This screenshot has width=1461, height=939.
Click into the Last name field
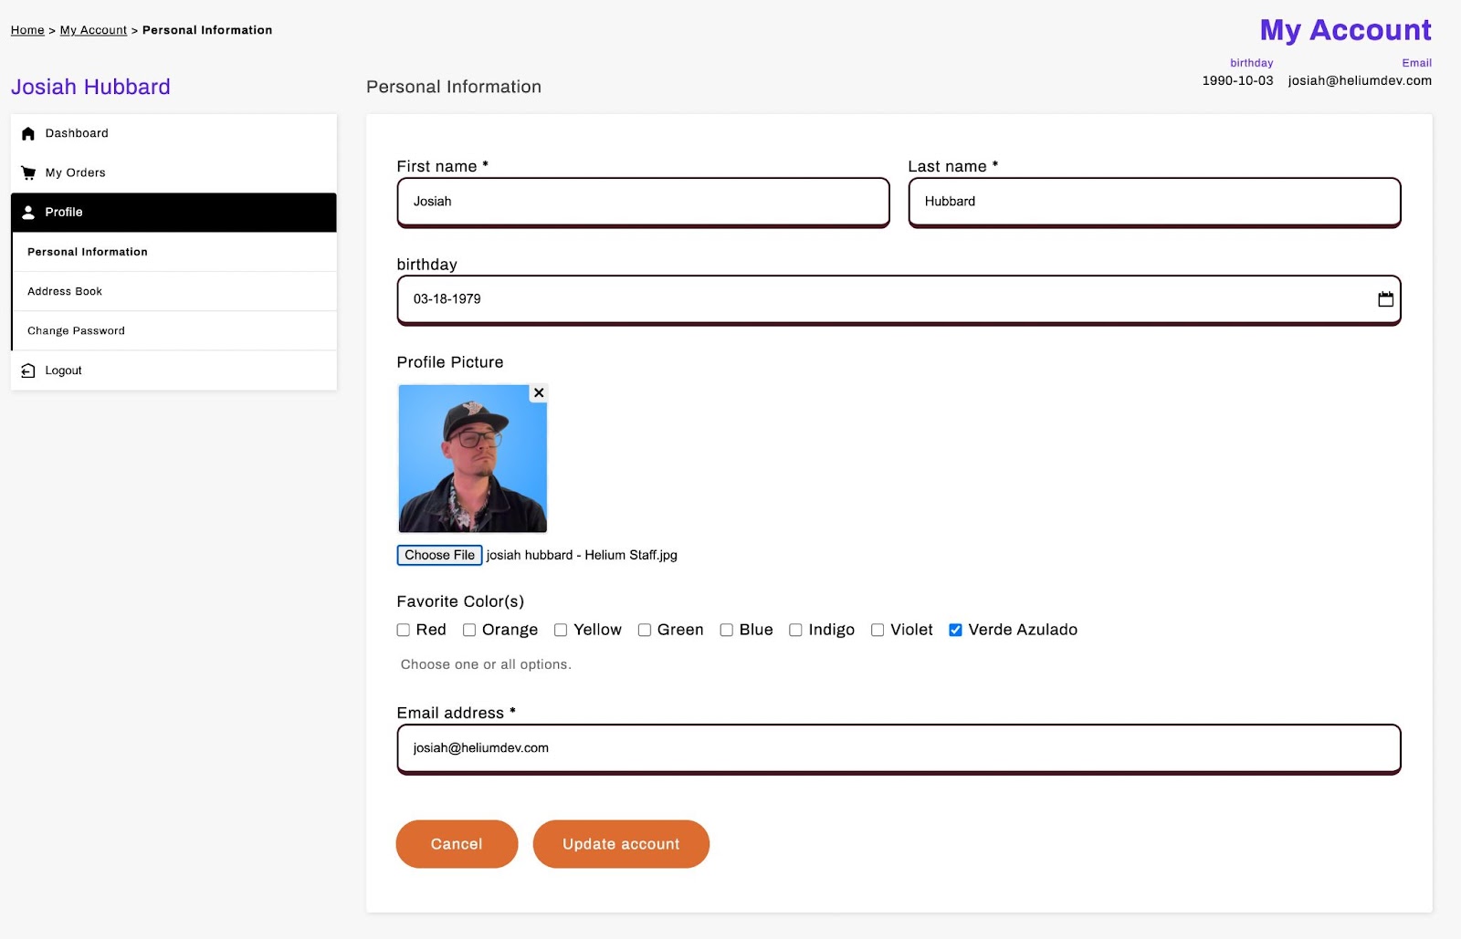[x=1154, y=202]
